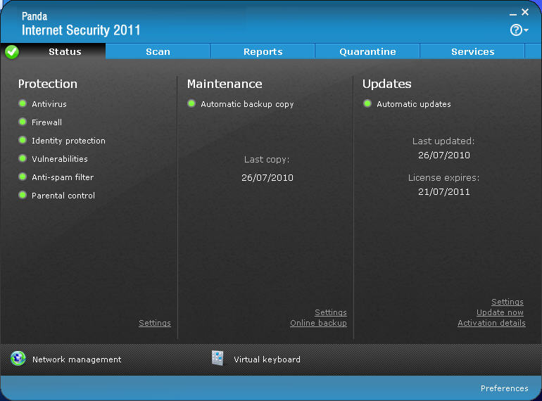
Task: Open the help question mark icon
Action: pyautogui.click(x=516, y=30)
